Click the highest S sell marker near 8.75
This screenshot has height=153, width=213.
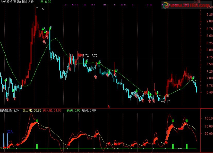[51, 28]
